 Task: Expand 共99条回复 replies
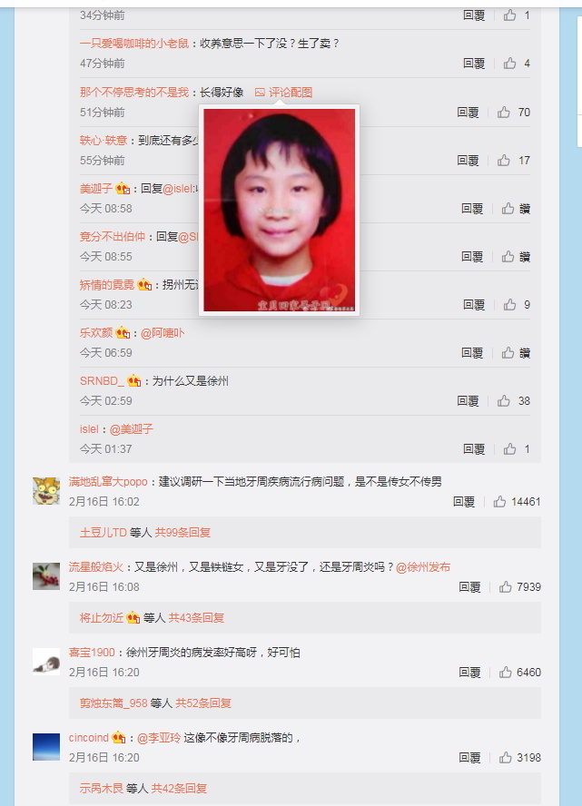[x=182, y=533]
